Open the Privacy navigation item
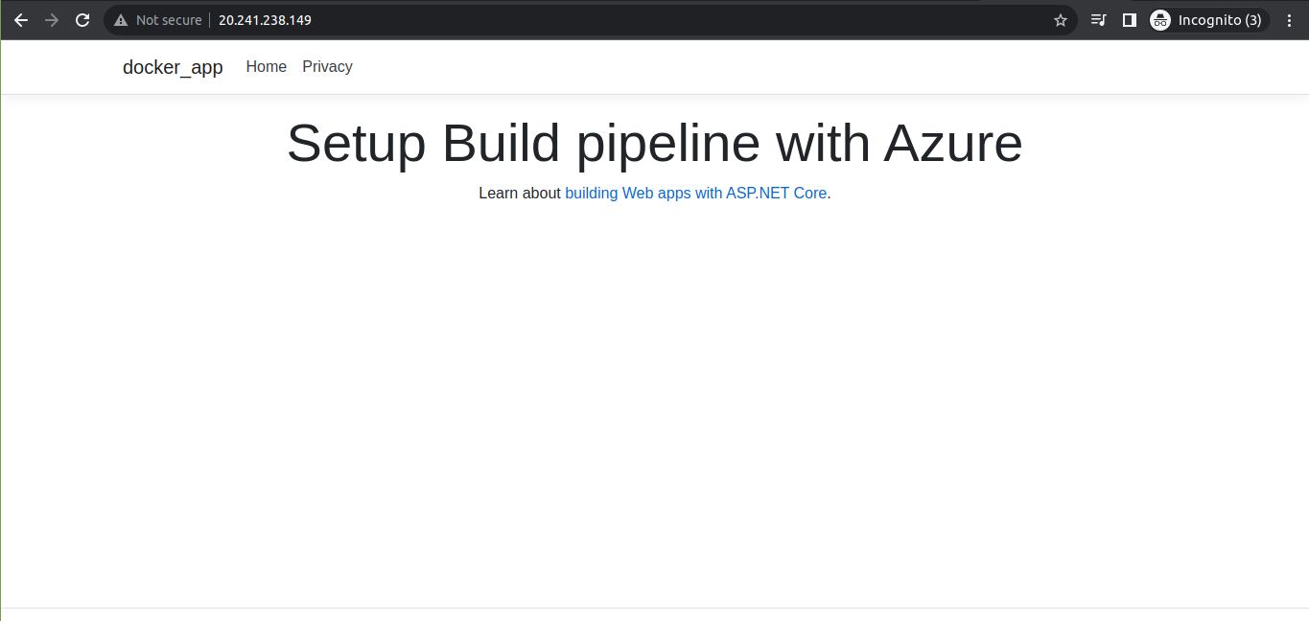1309x621 pixels. [327, 66]
